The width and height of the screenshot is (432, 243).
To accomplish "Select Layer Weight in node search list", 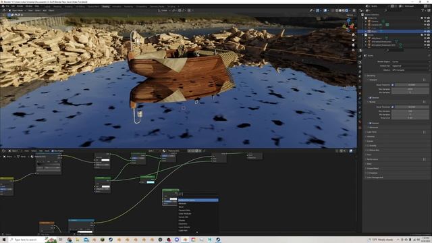I will tap(184, 227).
